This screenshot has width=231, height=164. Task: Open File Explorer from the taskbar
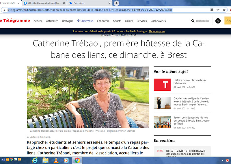pos(45,160)
